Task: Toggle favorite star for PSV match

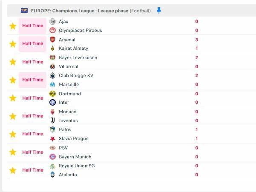Action: [x=13, y=152]
